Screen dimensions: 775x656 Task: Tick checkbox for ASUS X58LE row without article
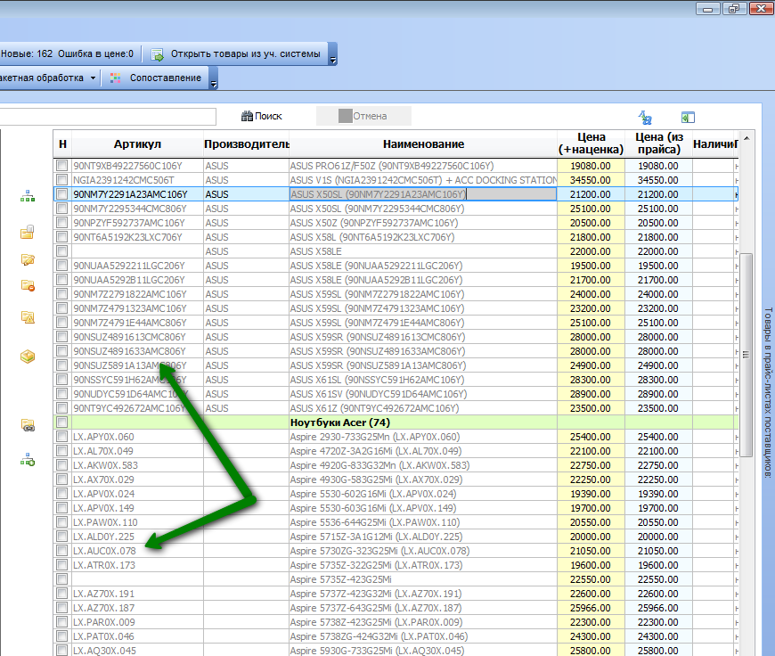(61, 250)
